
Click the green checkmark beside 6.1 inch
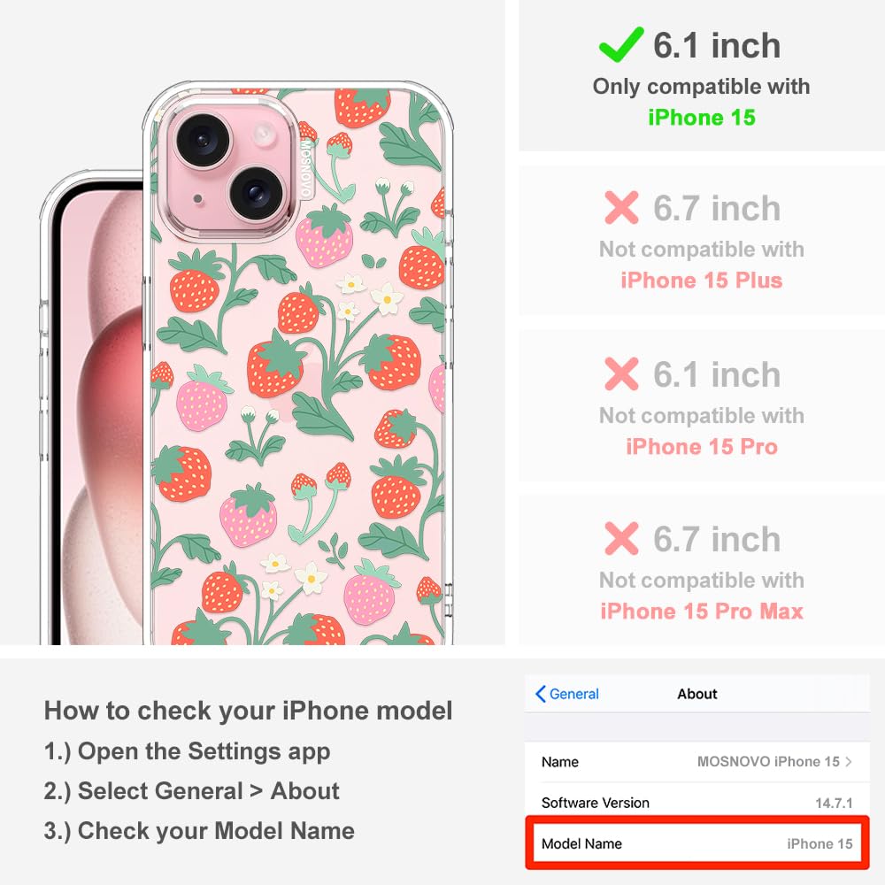point(621,44)
